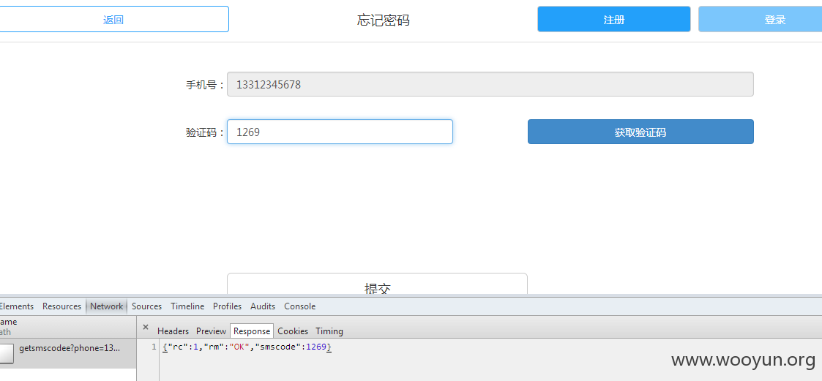Image resolution: width=822 pixels, height=381 pixels.
Task: Close the request details pane
Action: [x=146, y=327]
